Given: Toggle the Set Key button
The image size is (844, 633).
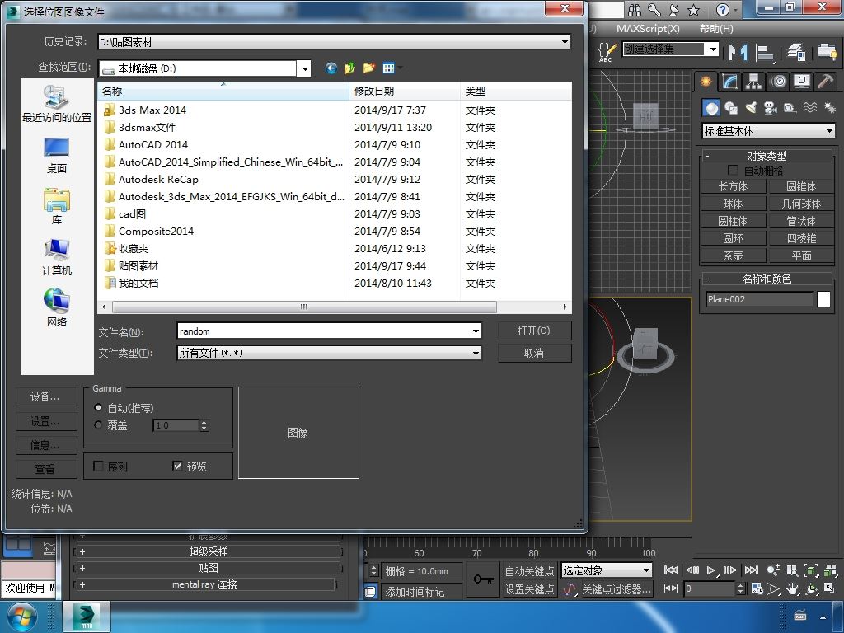Looking at the screenshot, I should 529,589.
